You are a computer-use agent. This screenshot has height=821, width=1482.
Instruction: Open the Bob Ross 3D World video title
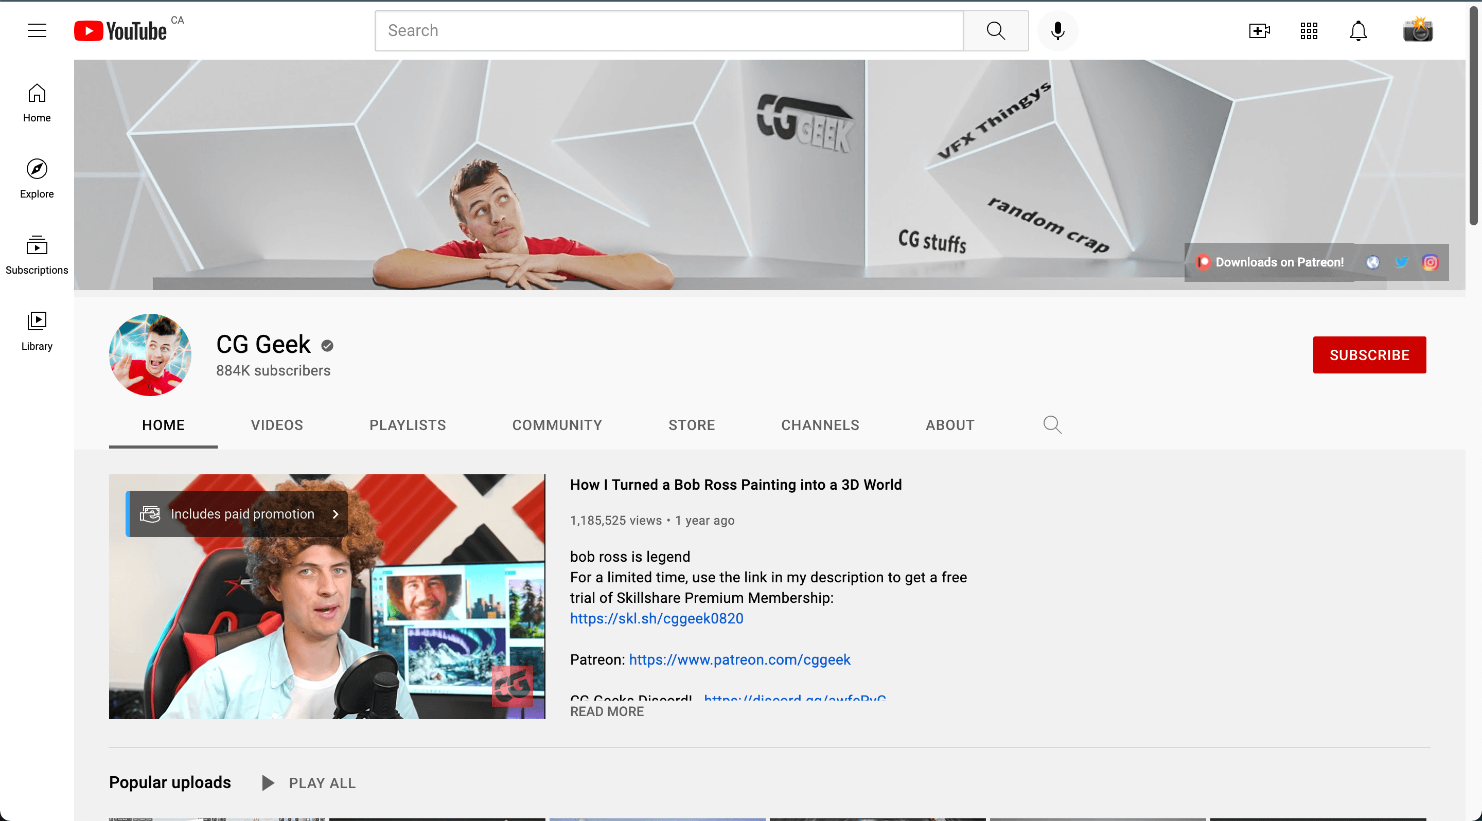[x=736, y=485]
